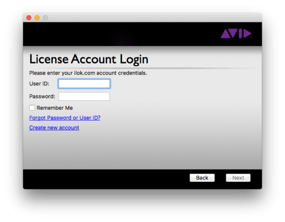Follow the Create new account link
Image resolution: width=285 pixels, height=222 pixels.
pyautogui.click(x=54, y=128)
